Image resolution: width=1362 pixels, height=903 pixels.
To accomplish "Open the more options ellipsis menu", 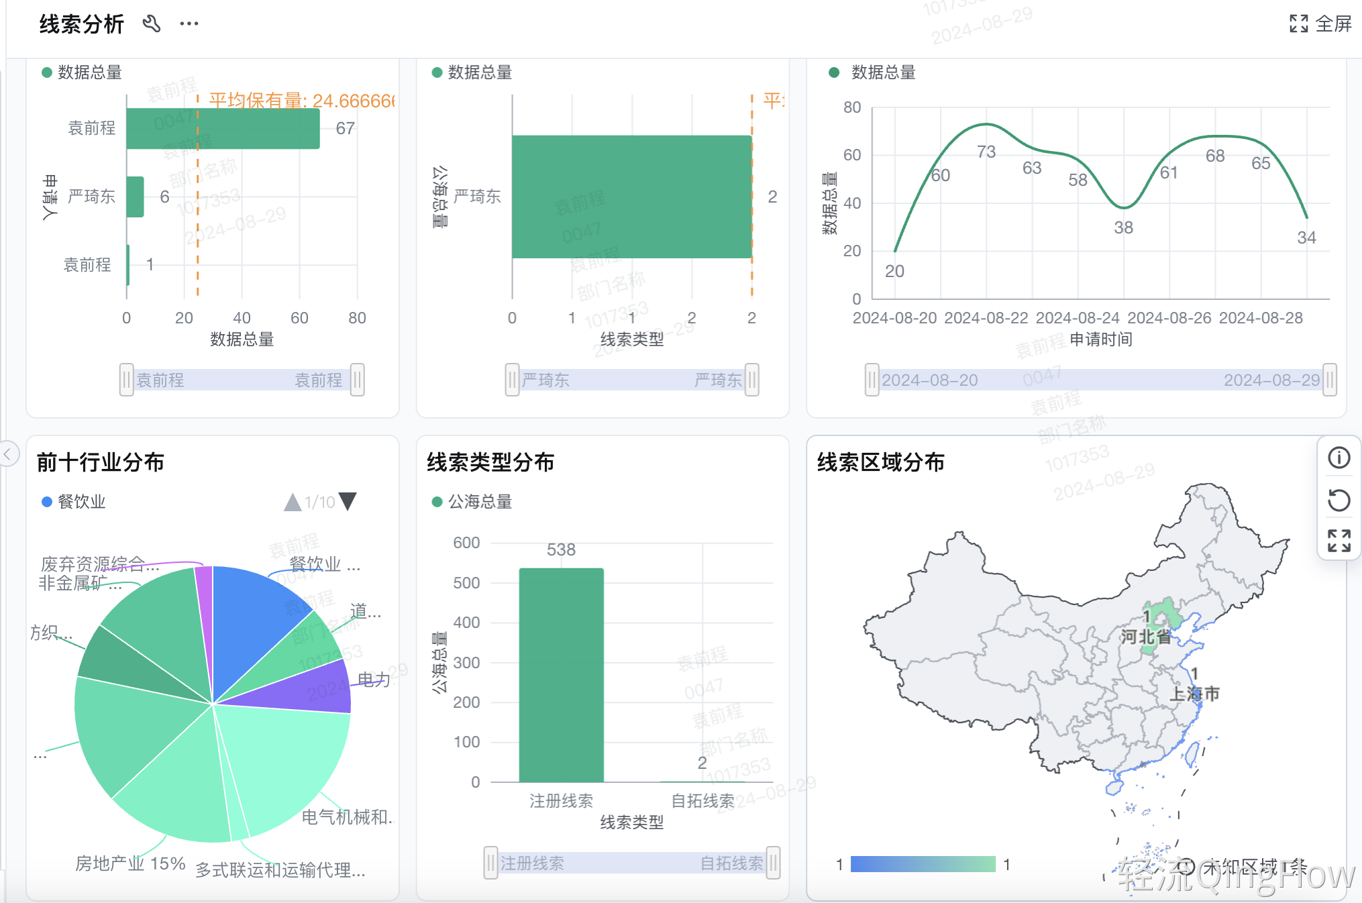I will point(189,23).
